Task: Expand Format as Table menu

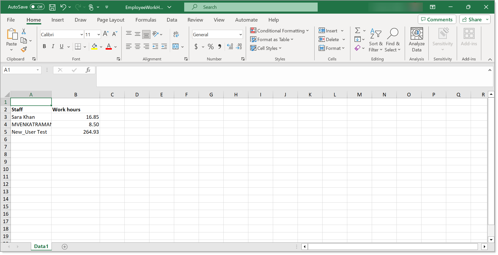Action: 272,39
